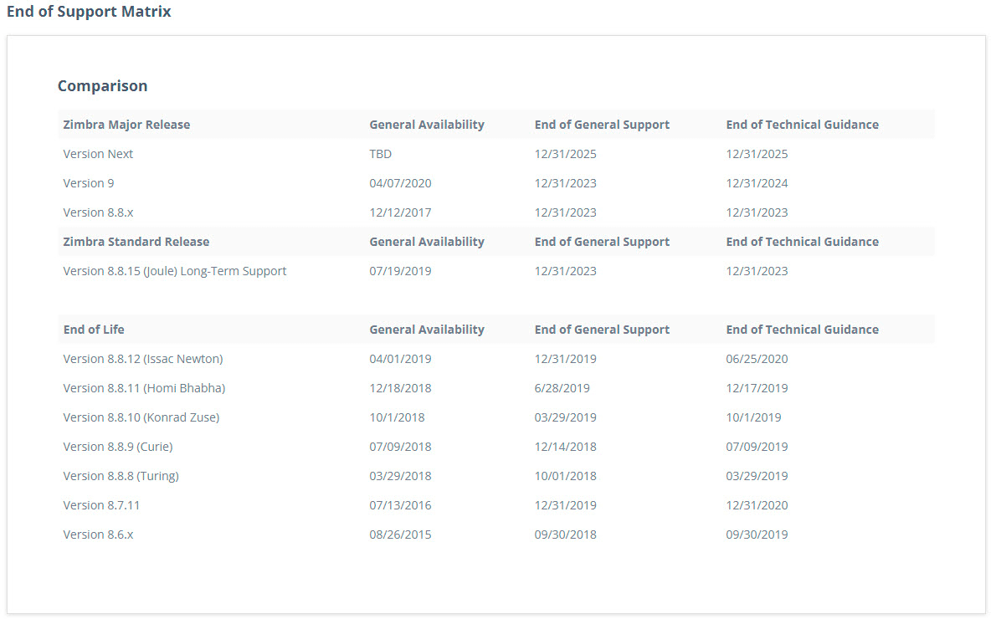Select Version 8.8.12 (Issac Newton) entry
Screen dimensions: 996x619
pos(143,359)
